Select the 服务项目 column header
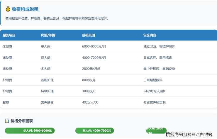 (x=9, y=35)
